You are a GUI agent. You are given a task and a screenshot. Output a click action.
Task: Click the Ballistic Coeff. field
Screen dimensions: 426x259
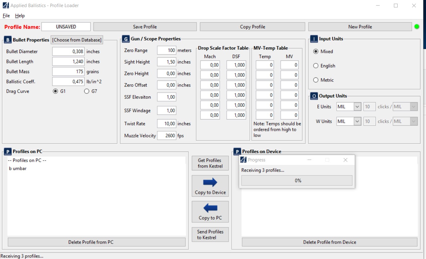point(68,81)
